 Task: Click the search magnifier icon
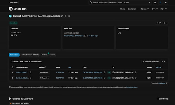[x=91, y=3]
